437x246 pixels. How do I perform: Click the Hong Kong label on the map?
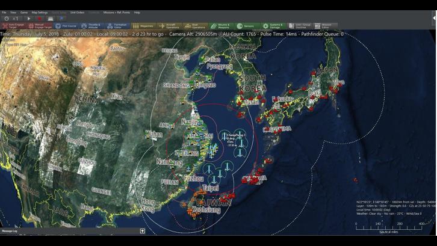tap(148, 204)
